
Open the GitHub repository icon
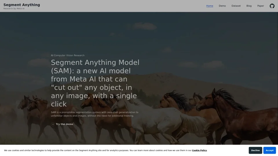[272, 6]
